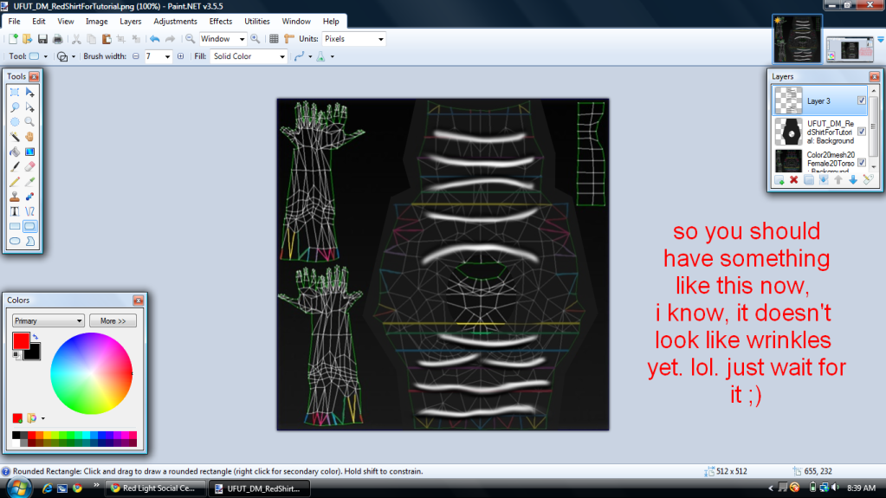The image size is (886, 498).
Task: Open the Effects menu
Action: tap(220, 22)
